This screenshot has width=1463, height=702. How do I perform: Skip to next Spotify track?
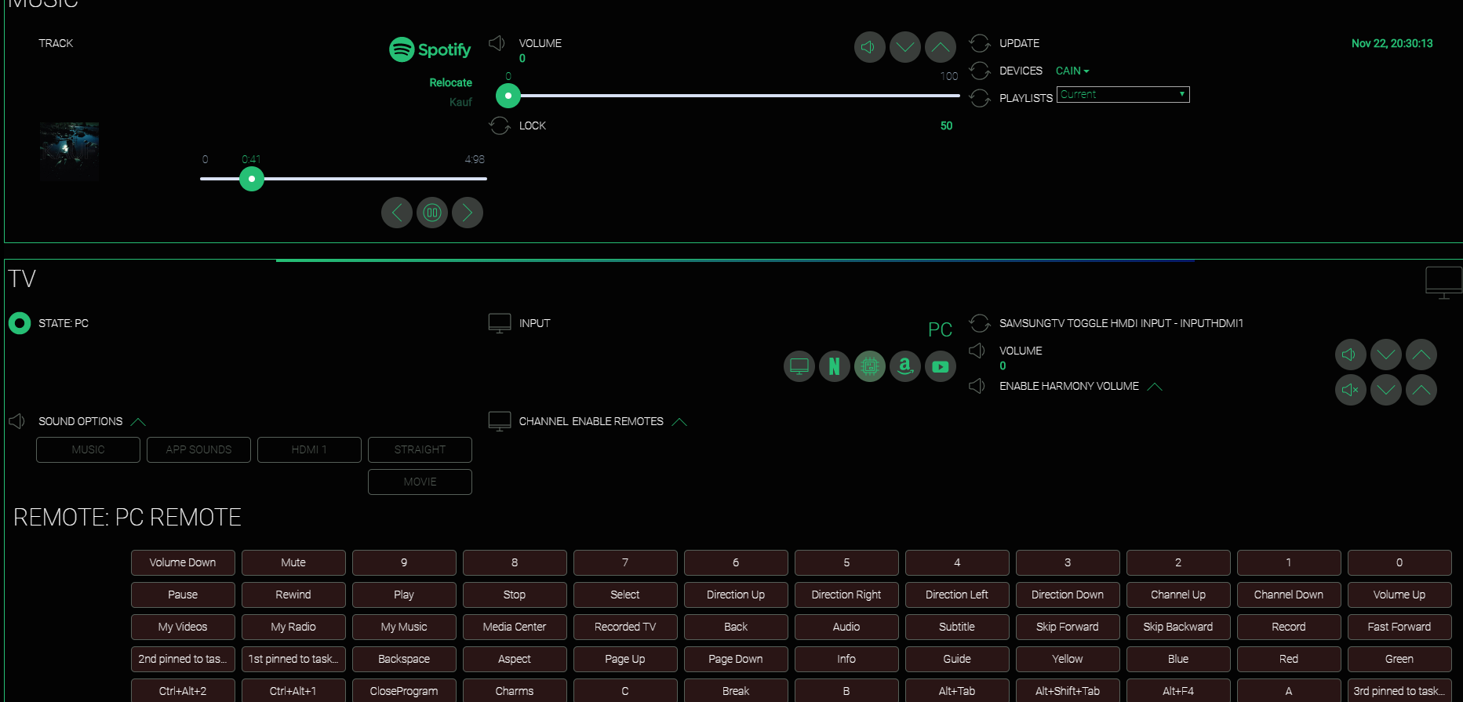(x=468, y=213)
